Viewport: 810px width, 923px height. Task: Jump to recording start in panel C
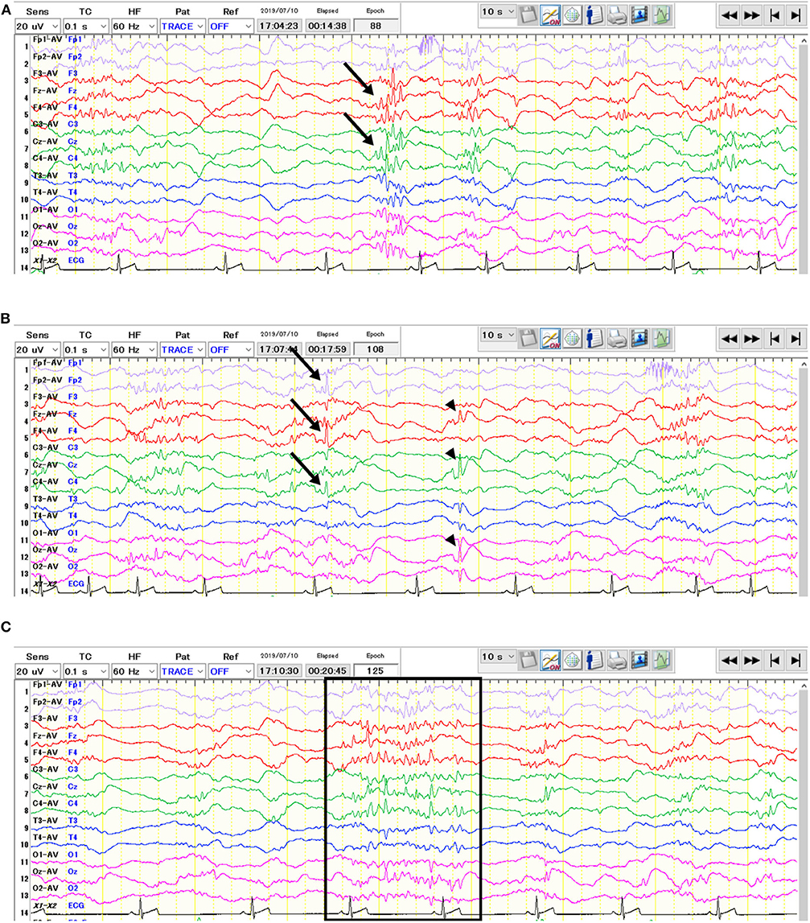(774, 660)
